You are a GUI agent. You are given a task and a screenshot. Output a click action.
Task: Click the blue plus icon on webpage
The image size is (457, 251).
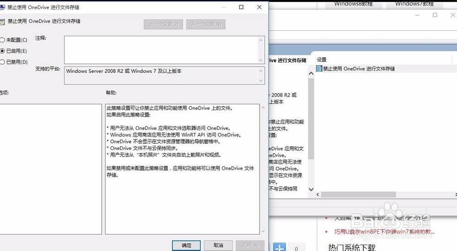[279, 247]
